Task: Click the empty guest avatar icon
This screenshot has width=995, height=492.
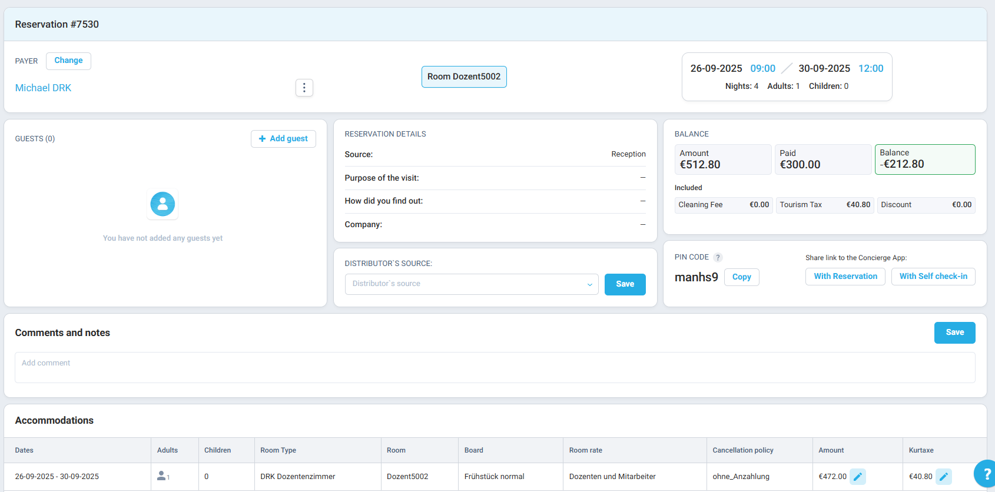Action: tap(162, 204)
